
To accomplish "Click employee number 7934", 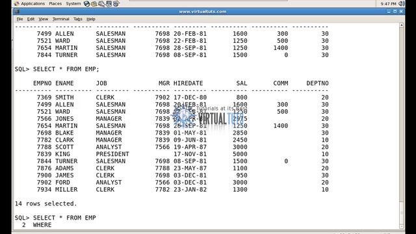I will [44, 189].
